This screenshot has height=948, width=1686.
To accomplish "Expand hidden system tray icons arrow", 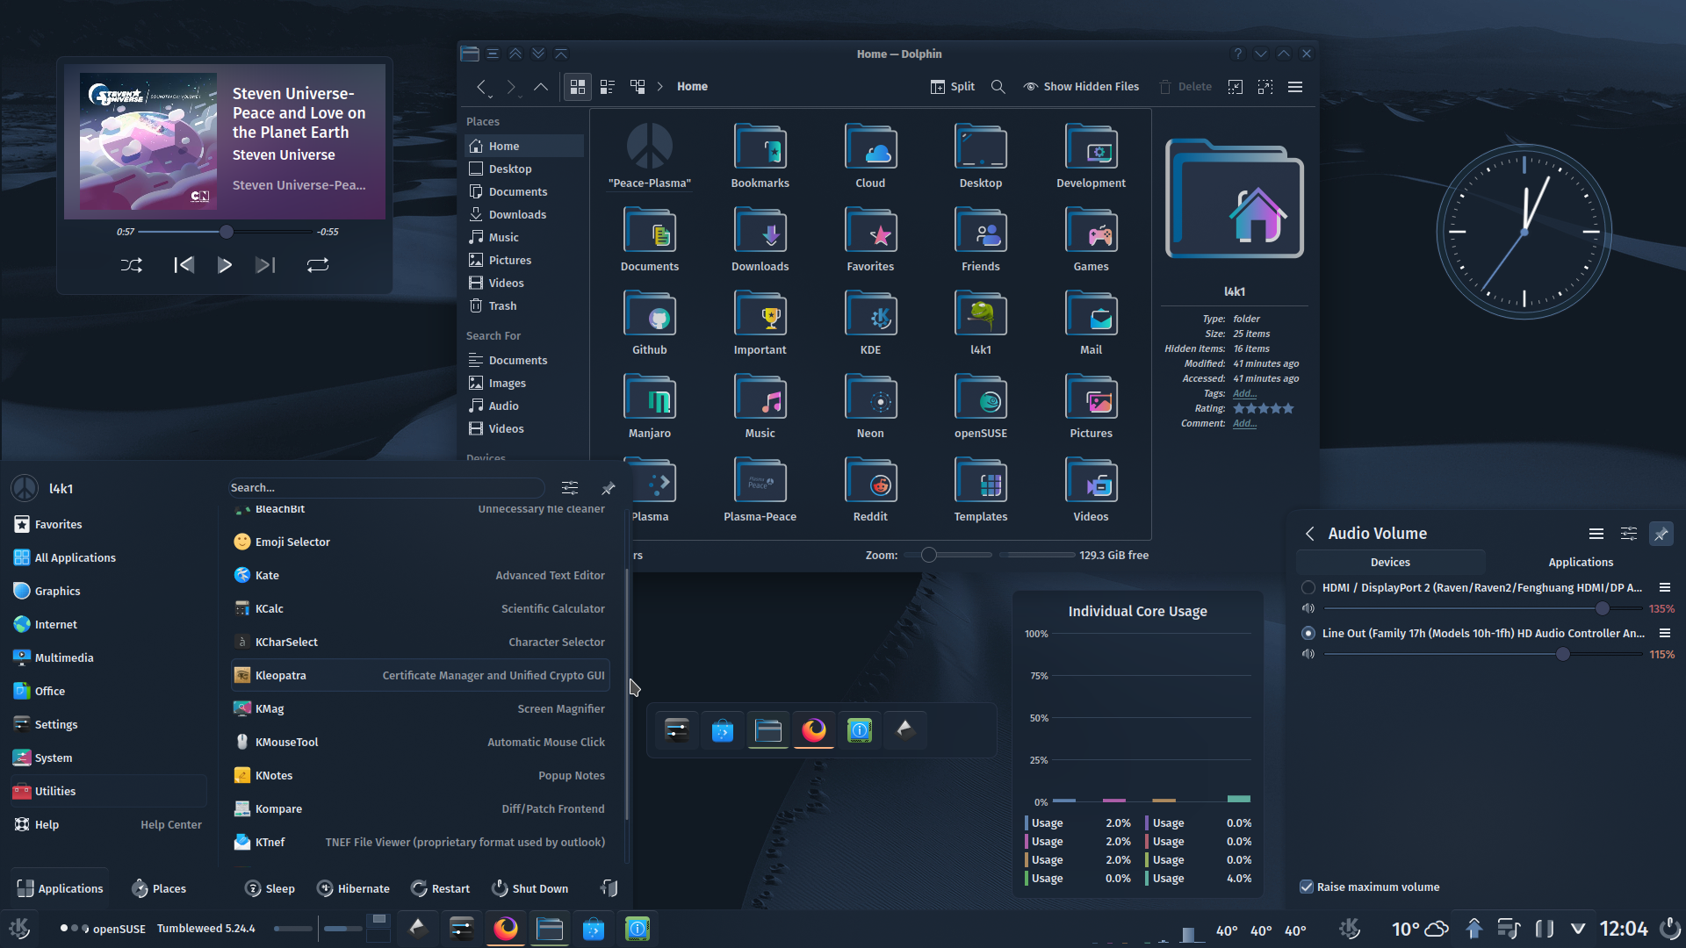I will [x=1578, y=929].
